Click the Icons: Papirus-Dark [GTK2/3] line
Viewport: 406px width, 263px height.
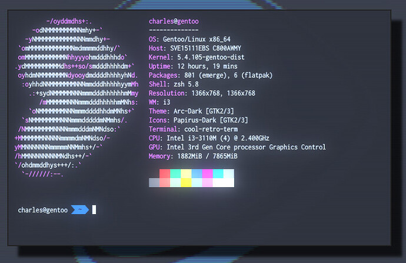pyautogui.click(x=198, y=120)
